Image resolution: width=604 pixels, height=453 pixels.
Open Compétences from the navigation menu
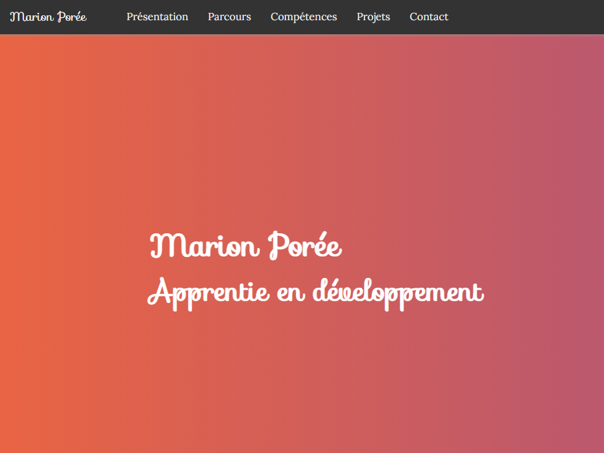point(303,17)
